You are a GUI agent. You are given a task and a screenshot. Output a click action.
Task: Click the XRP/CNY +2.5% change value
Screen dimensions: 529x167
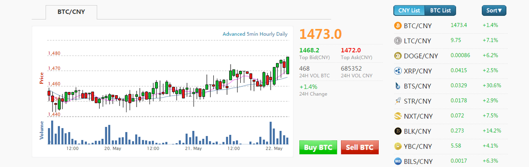point(490,71)
